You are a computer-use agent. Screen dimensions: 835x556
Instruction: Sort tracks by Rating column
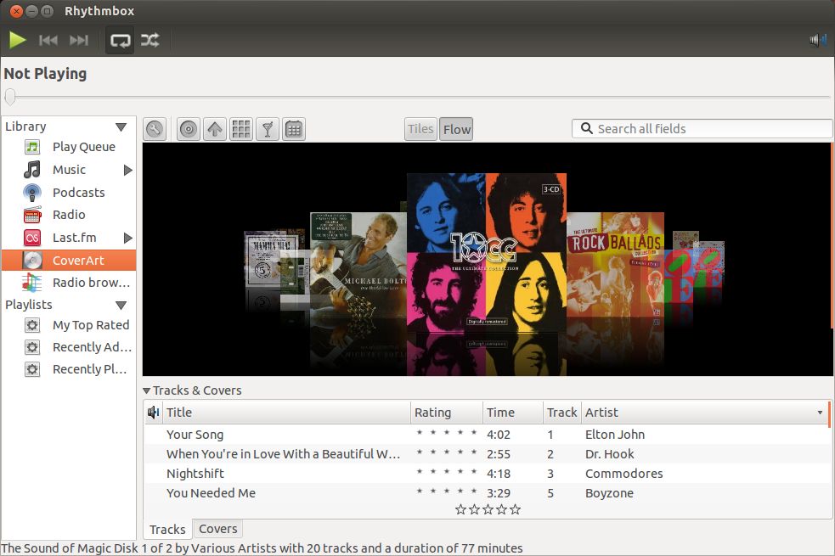click(x=447, y=413)
